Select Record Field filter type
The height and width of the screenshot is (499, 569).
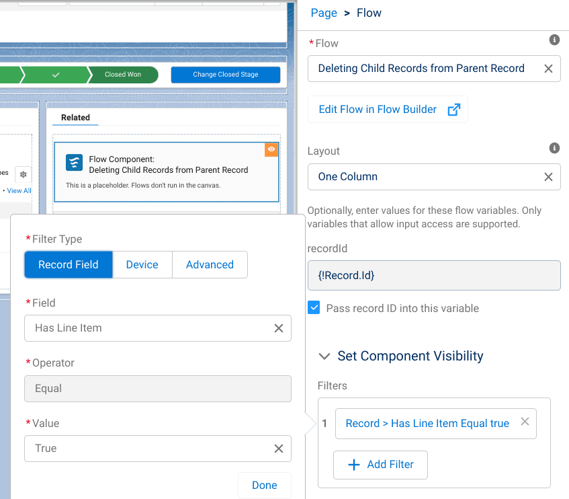pos(69,265)
